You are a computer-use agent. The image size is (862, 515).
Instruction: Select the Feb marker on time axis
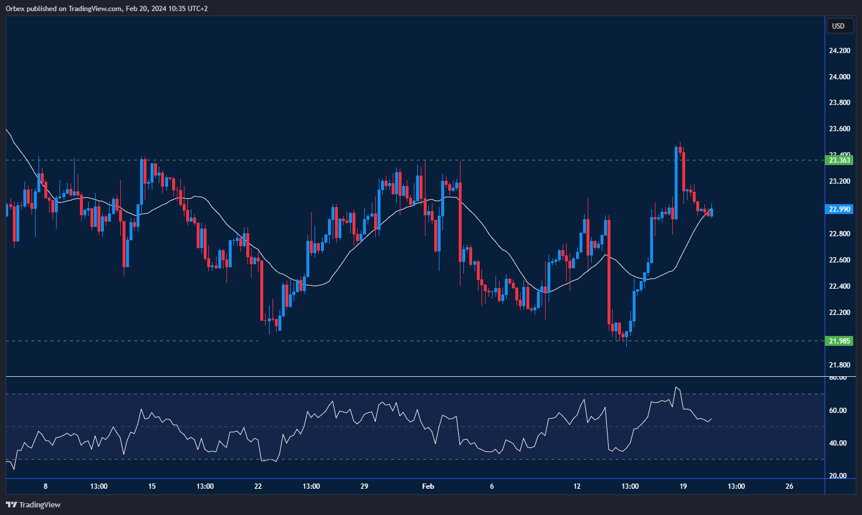point(428,486)
